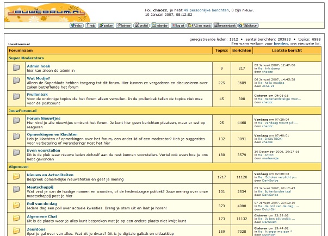Open the Wat Modje? forum
This screenshot has width=328, height=236.
38,78
